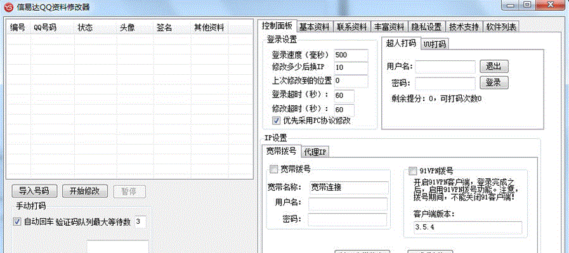Viewport: 569px width, 253px height.
Task: Focus the 宽带拨号 用户名 field
Action: tap(348, 204)
